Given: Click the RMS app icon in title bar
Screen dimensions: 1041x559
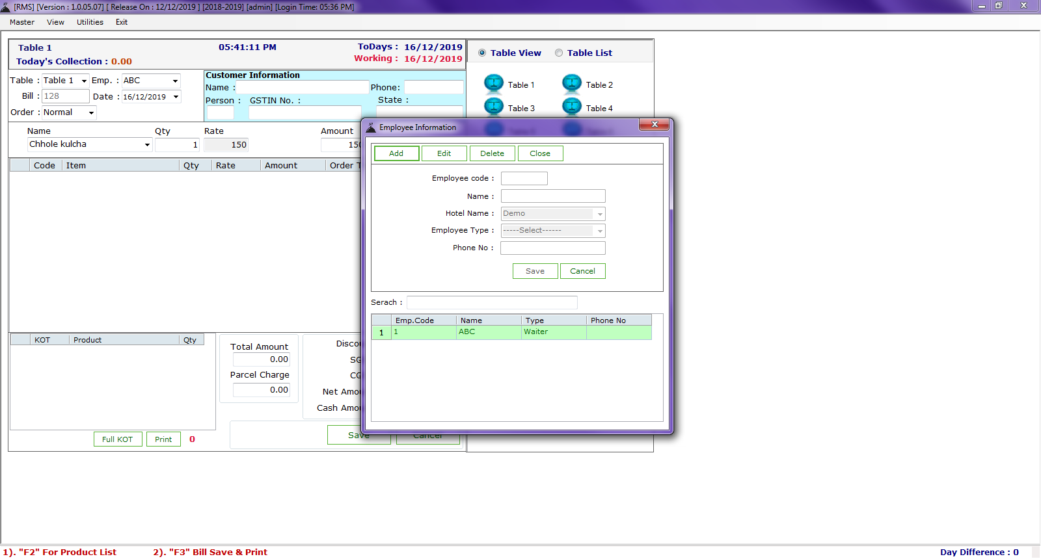Looking at the screenshot, I should click(6, 7).
